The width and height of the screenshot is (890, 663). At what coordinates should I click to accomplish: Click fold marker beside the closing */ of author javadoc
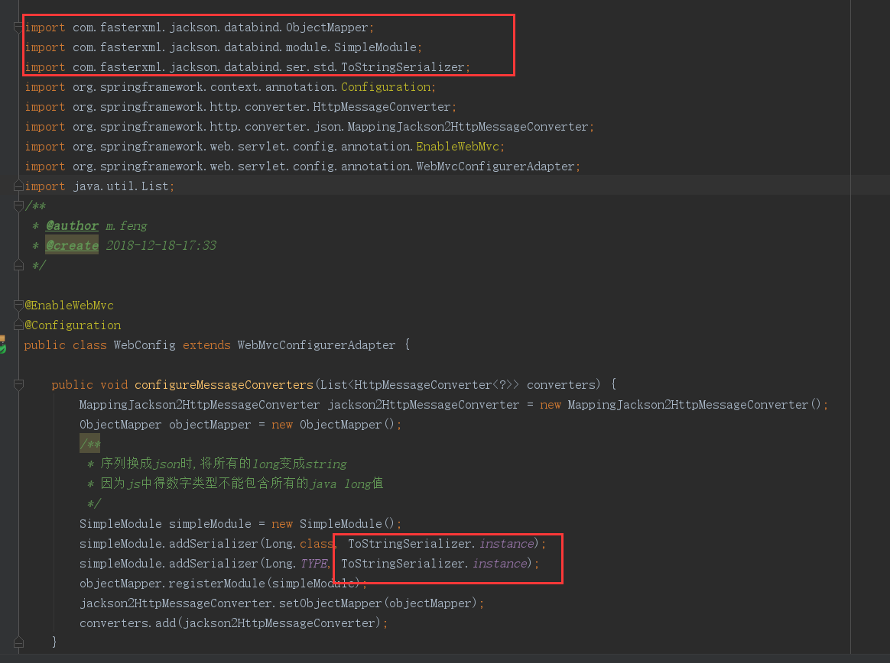coord(18,265)
